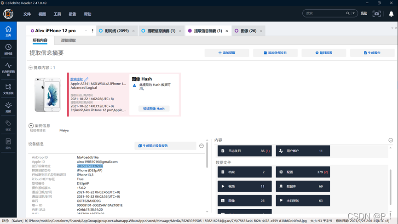Click the device info panel scrollbar
This screenshot has width=398, height=224.
click(207, 155)
